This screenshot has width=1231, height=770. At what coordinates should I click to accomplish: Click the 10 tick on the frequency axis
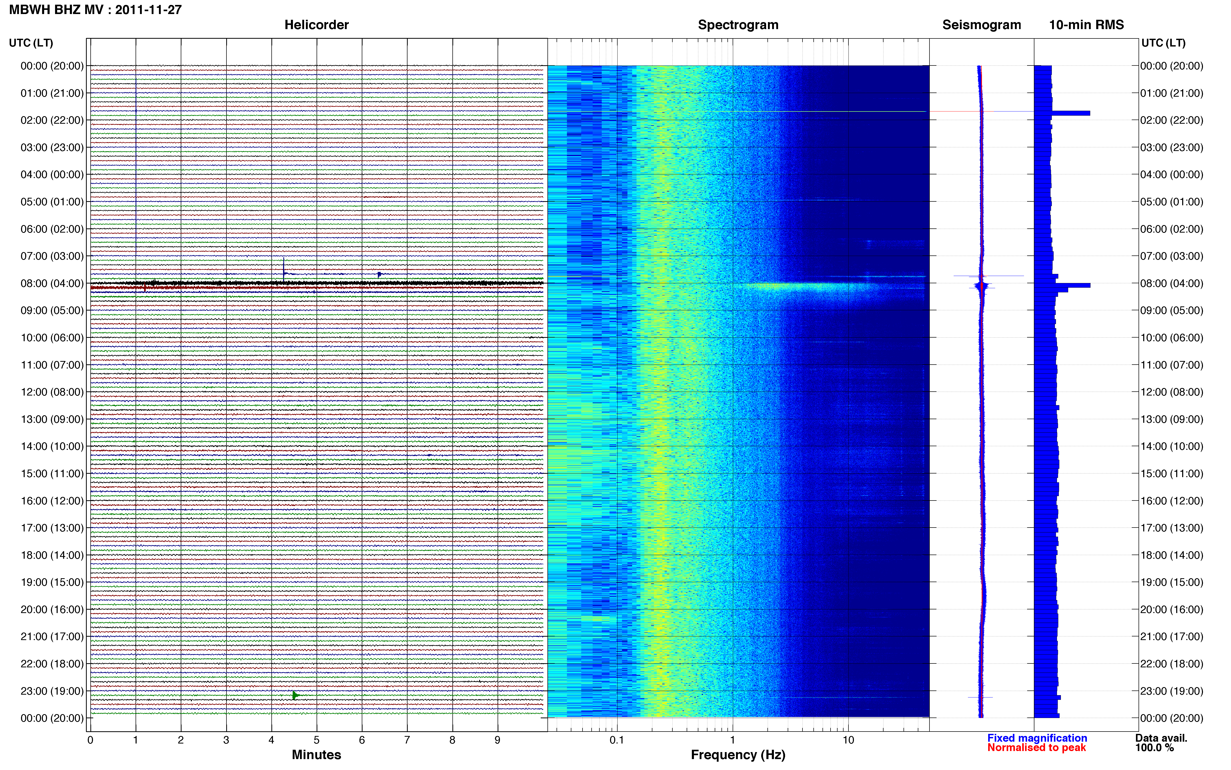point(848,740)
